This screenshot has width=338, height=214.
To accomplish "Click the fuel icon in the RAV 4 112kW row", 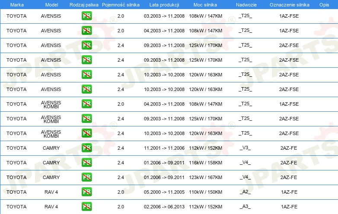I will (86, 207).
